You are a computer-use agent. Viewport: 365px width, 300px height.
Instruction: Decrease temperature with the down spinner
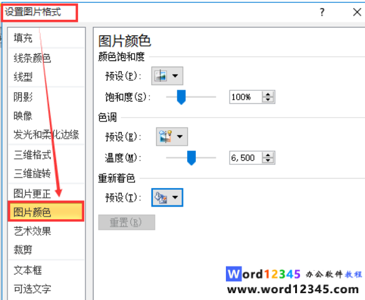point(268,161)
